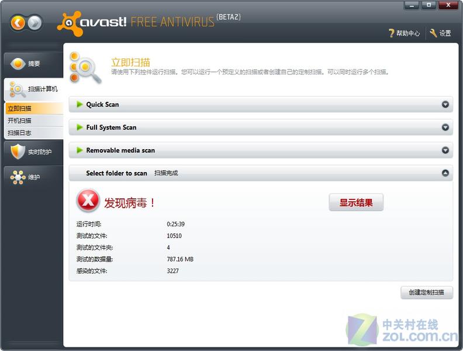Screen dimensions: 463x351
Task: Click the eye icon beside 摘要
Action: (18, 64)
